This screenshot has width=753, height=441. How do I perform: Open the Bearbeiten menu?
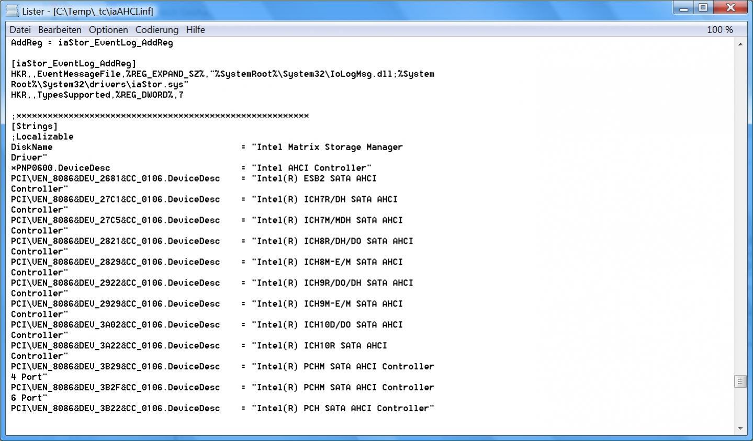pos(60,30)
